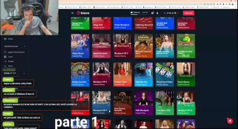
Task: Launch the Dragon Tiger game tile
Action: click(x=122, y=74)
